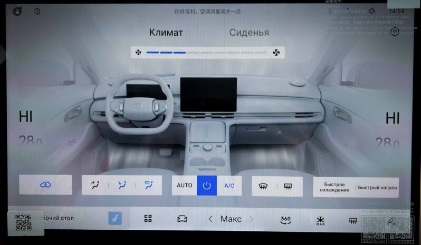Toggle climate power button

[x=207, y=186]
